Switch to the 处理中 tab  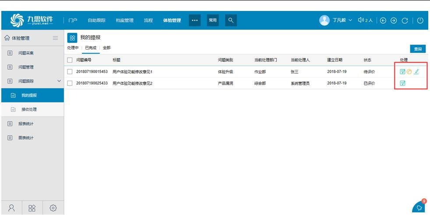click(73, 48)
